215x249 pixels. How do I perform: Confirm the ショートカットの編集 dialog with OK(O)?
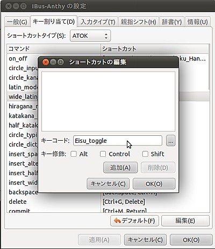pos(154,184)
